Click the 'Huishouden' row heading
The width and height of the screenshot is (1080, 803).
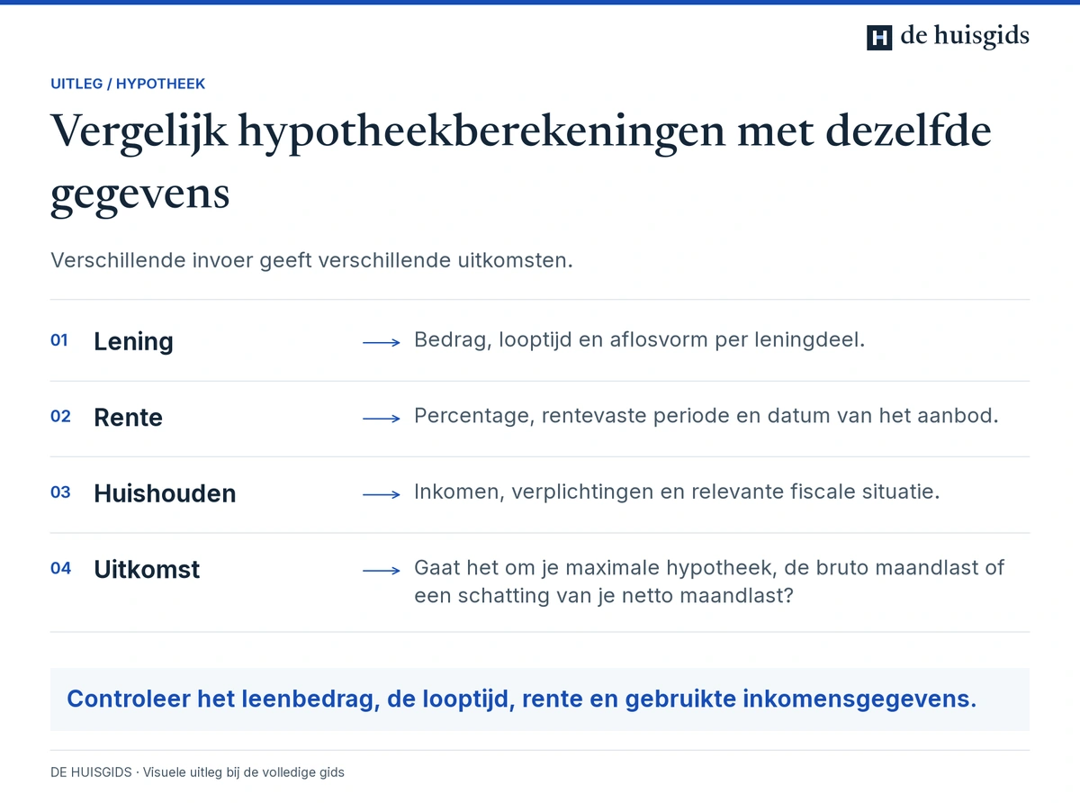point(165,493)
